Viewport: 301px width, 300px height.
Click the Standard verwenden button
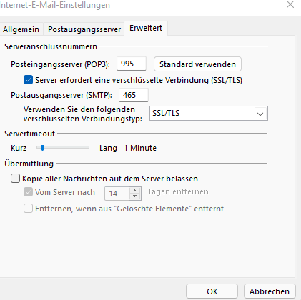point(197,64)
